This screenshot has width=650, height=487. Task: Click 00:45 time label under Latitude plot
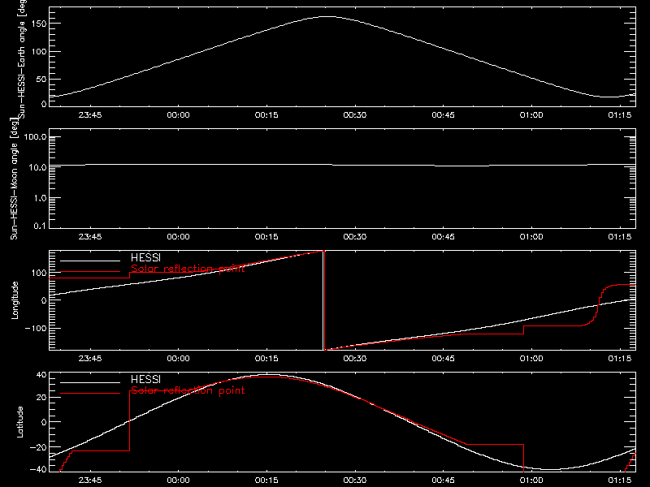[x=443, y=481]
